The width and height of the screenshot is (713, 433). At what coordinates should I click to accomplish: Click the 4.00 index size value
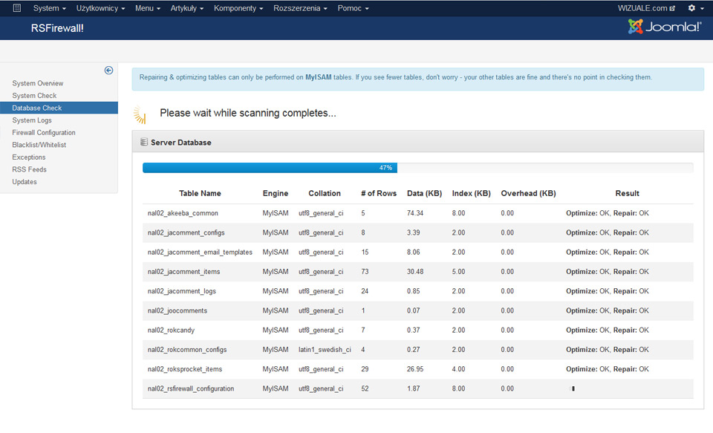458,369
